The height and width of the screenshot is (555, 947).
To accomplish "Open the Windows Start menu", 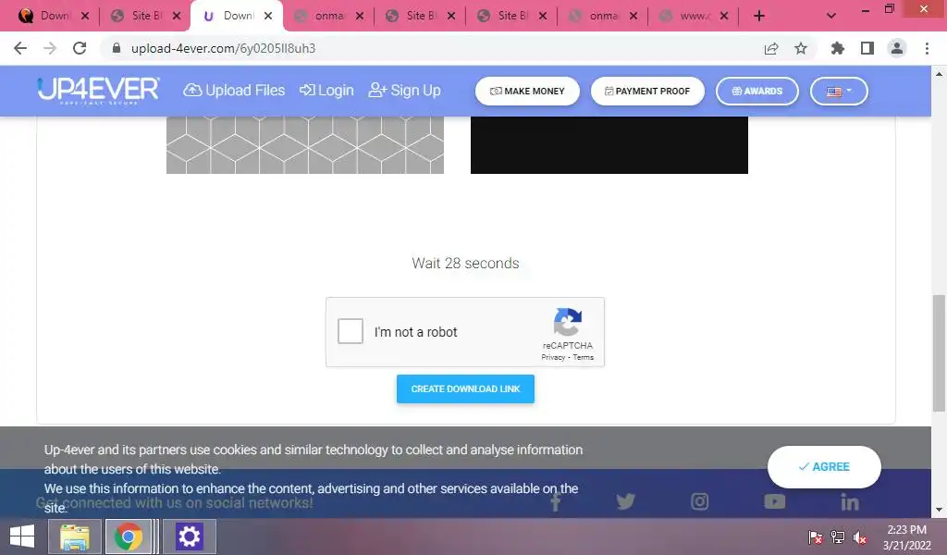I will coord(22,536).
